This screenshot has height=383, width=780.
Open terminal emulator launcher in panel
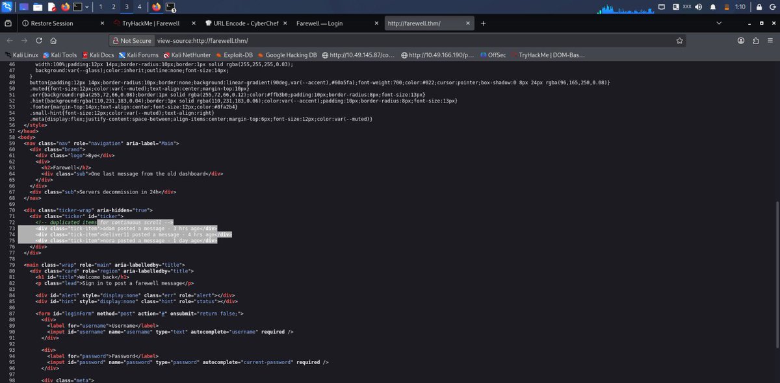click(x=78, y=7)
